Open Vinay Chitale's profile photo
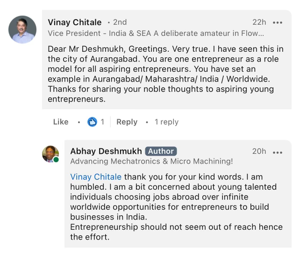This screenshot has width=300, height=254. (22, 29)
